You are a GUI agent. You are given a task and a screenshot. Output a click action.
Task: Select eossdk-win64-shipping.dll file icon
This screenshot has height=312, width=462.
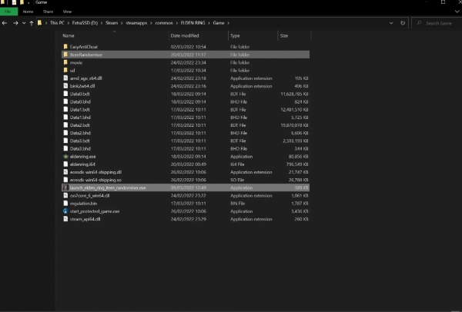[65, 171]
